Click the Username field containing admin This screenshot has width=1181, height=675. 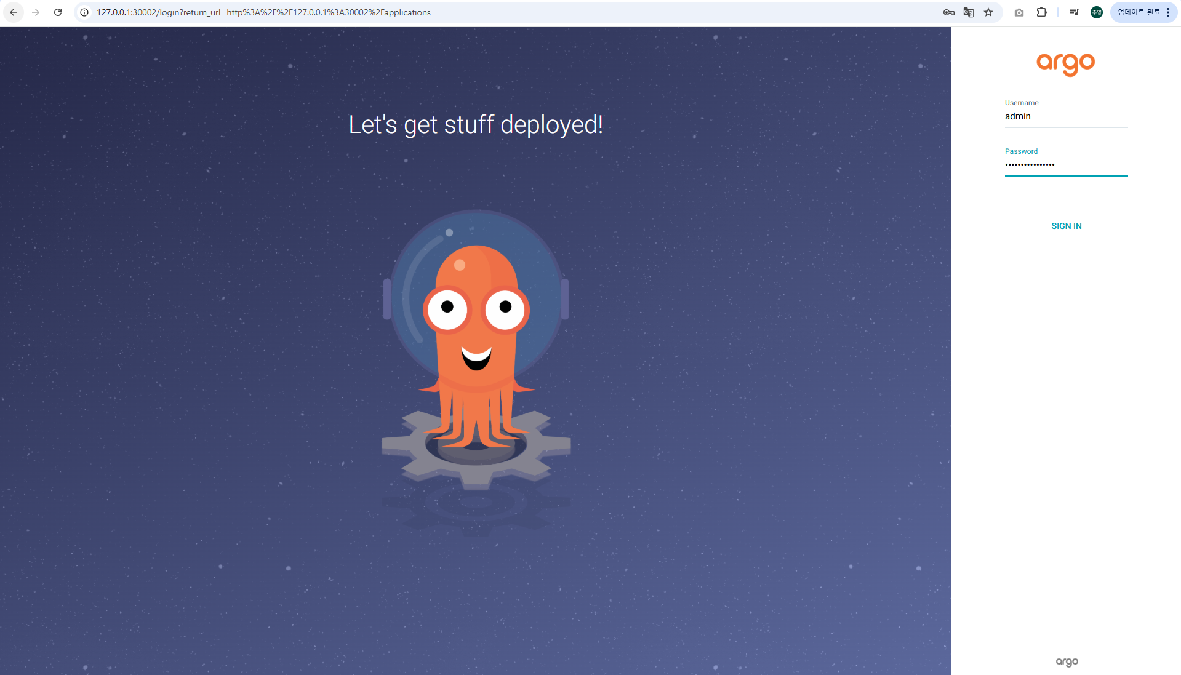point(1066,117)
